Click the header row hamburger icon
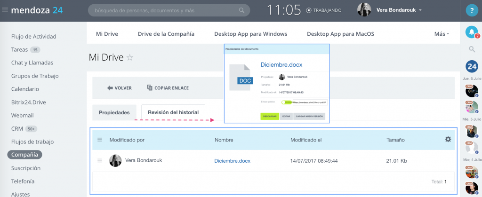Screen dimensions: 482x197 pyautogui.click(x=100, y=140)
